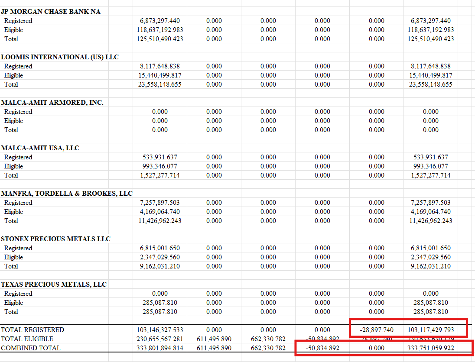Click Eligible label under STONEX PRECIOUS METALS

point(13,257)
